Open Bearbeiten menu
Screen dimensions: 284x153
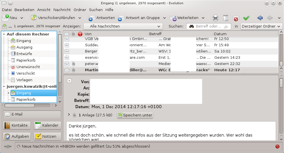(x=24, y=10)
